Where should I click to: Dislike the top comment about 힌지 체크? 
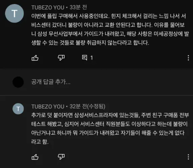click(61, 58)
